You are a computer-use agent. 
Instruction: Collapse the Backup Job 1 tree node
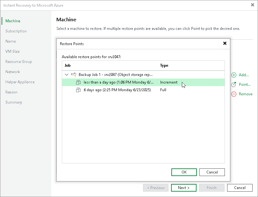[x=67, y=75]
